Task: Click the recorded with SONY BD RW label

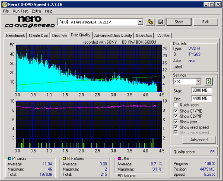Action: pos(119,42)
